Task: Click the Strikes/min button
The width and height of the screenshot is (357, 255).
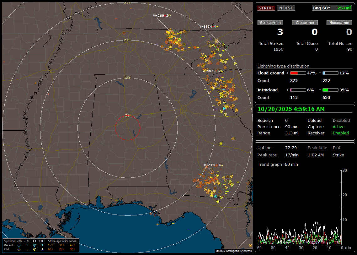Action: click(270, 23)
